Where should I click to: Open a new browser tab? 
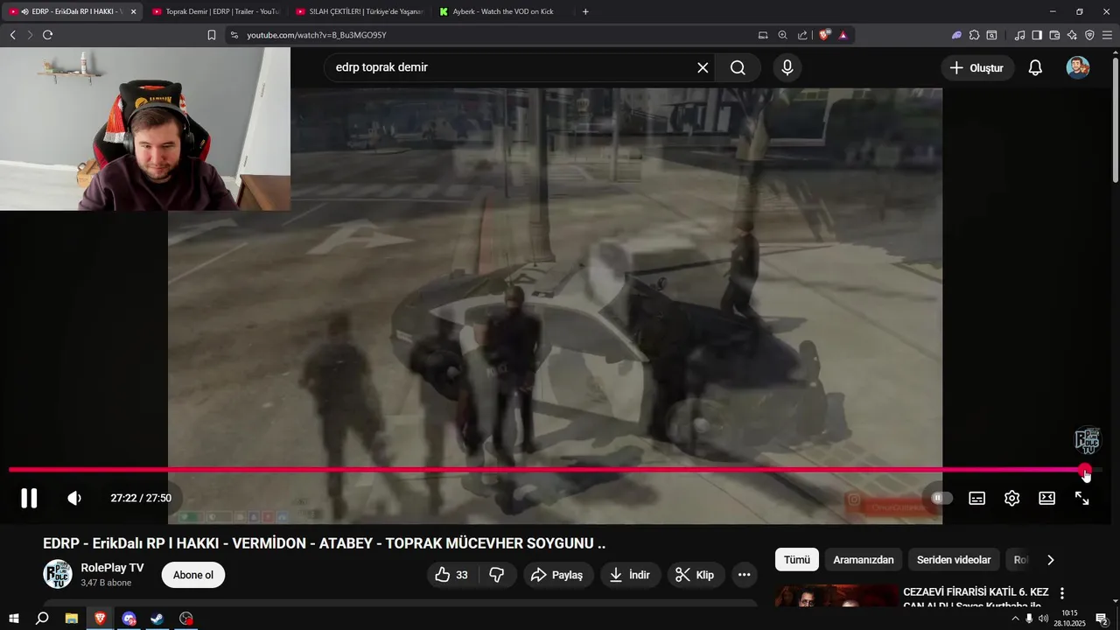tap(585, 11)
